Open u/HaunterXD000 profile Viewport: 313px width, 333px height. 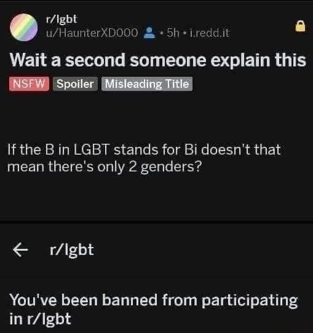(x=92, y=33)
